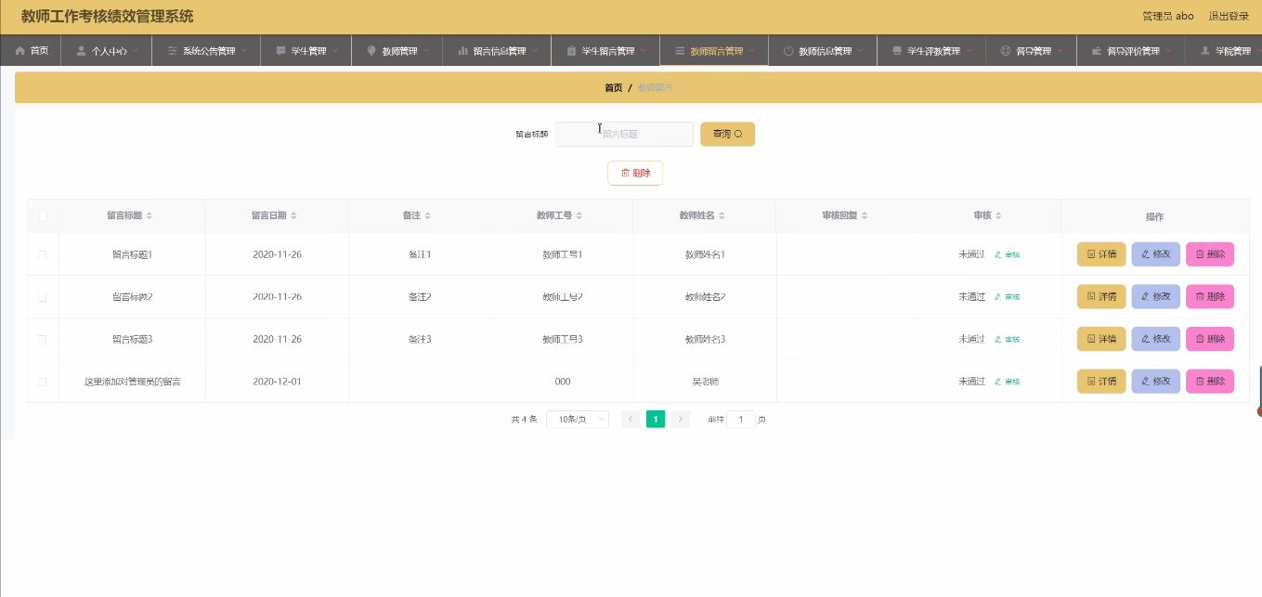The width and height of the screenshot is (1262, 597).
Task: Click the 教师管理 pin icon
Action: (372, 51)
